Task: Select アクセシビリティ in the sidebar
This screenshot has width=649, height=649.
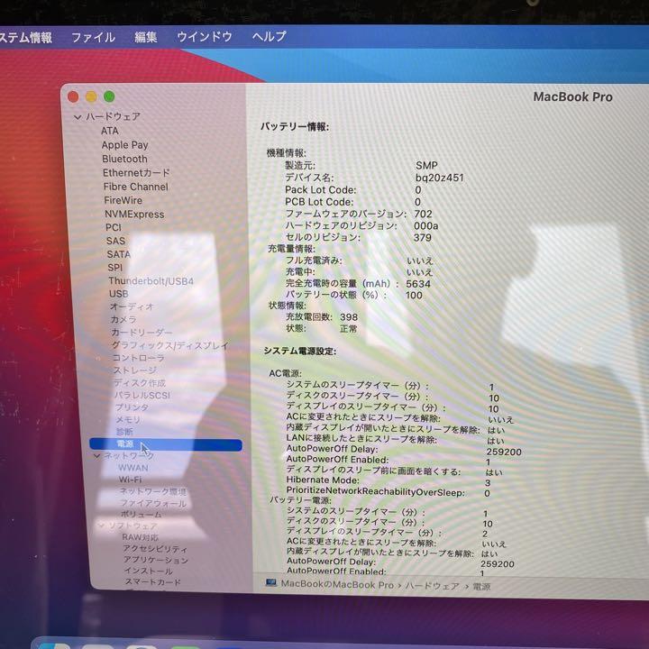Action: coord(155,549)
